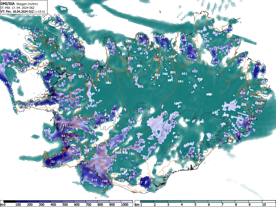Pick the 500–600 m purple legend swatch
This screenshot has width=276, height=207.
68,201
